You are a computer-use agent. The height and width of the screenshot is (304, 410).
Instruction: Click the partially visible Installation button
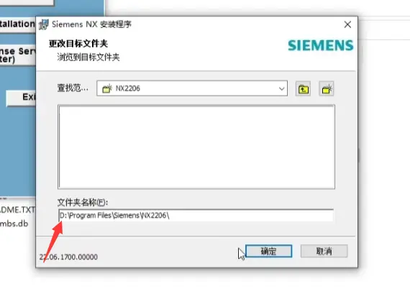(x=17, y=24)
